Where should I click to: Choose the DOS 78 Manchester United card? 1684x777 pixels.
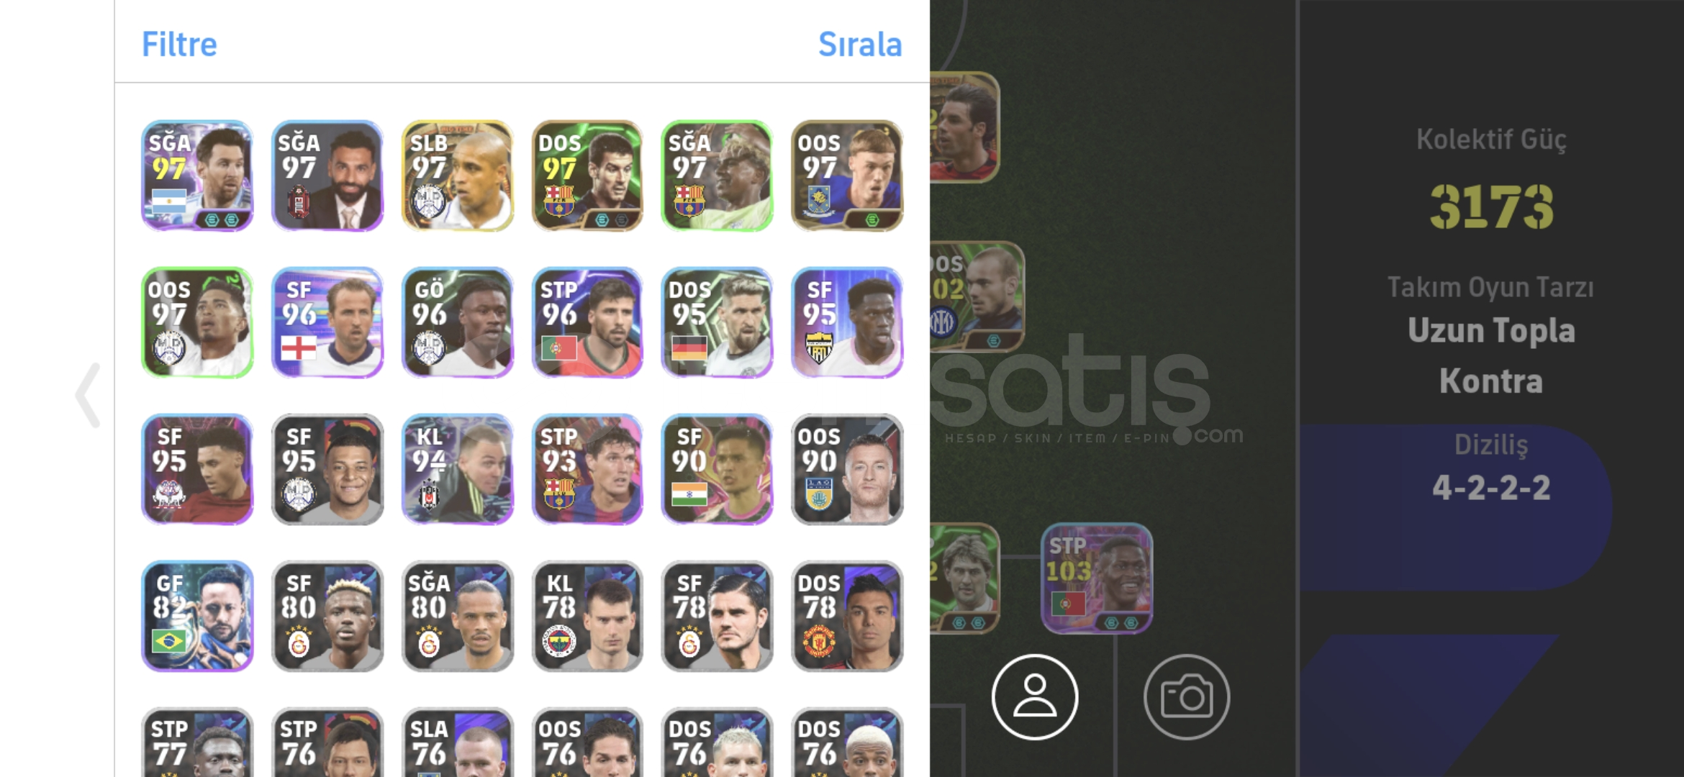(x=847, y=616)
